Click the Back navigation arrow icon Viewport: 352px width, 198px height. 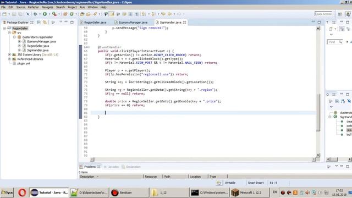pyautogui.click(x=169, y=14)
